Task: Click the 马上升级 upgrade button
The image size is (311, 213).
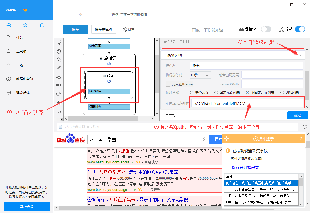Action: (x=27, y=207)
